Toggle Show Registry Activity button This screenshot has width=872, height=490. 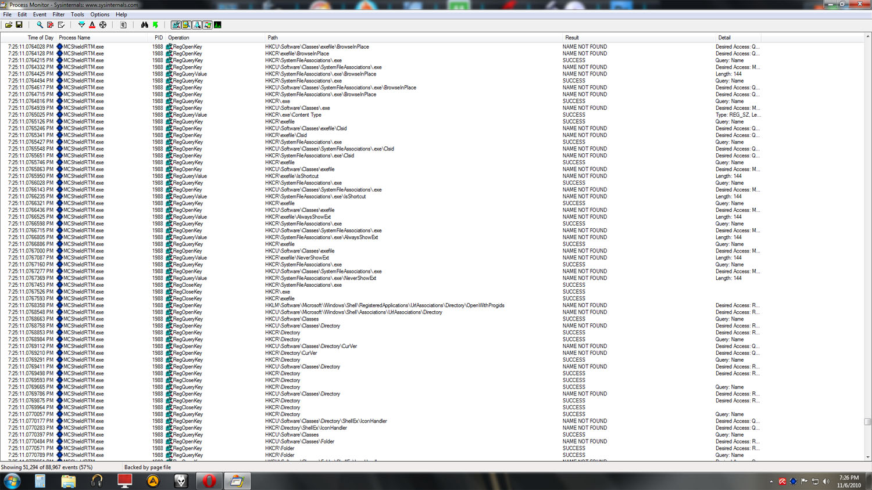coord(176,25)
